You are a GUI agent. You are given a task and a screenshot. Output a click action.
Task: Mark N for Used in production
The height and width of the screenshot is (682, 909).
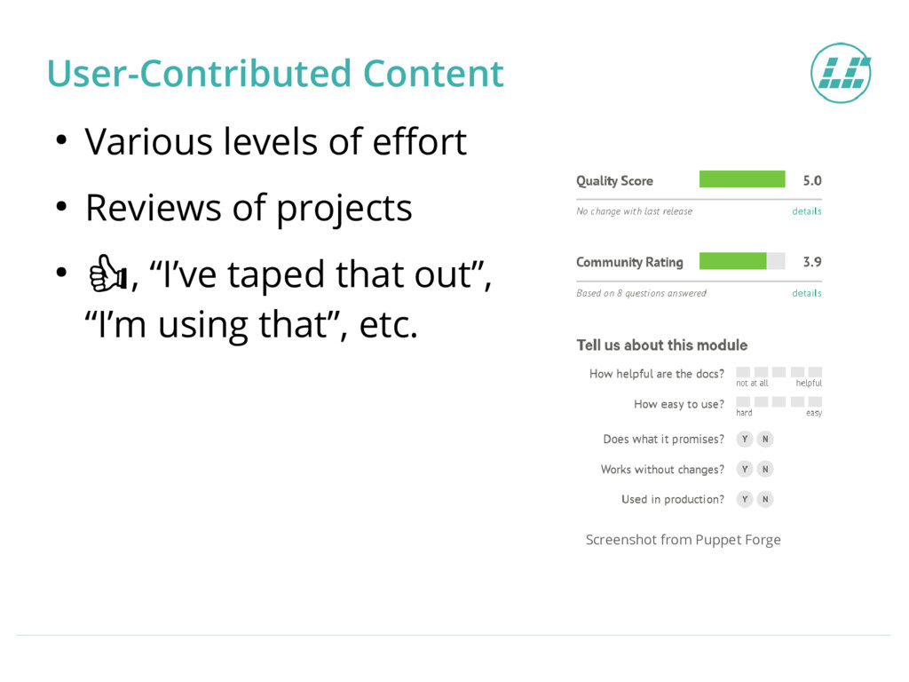click(x=765, y=499)
